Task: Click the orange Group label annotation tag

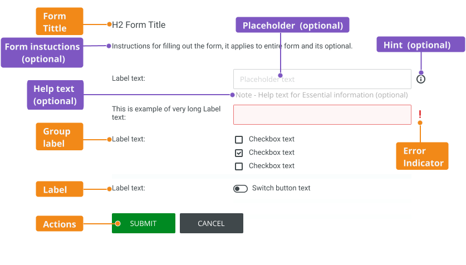Action: click(60, 136)
